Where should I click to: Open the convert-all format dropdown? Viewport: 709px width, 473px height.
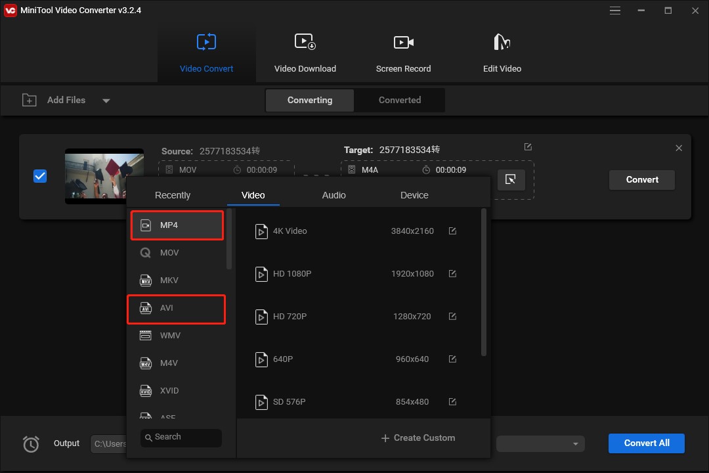coord(540,443)
